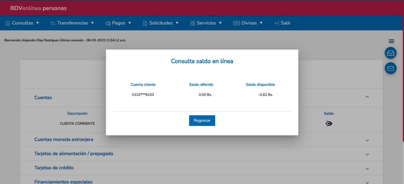Click the CUENTA CORRIENTE row text
The width and height of the screenshot is (404, 184).
coord(77,123)
